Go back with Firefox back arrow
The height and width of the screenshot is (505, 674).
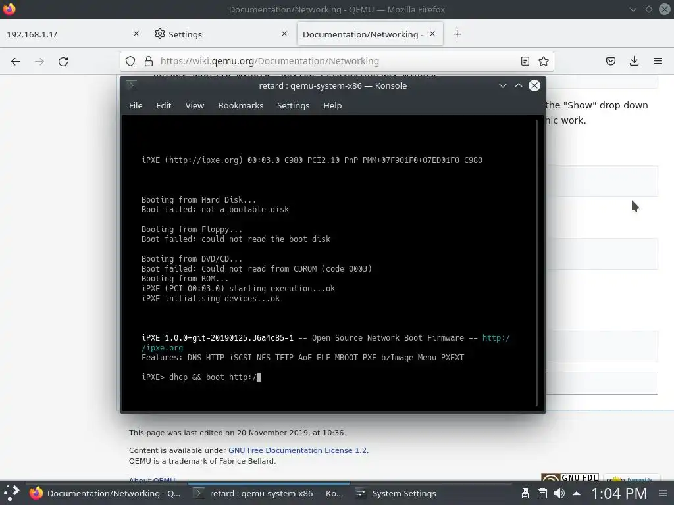tap(16, 61)
